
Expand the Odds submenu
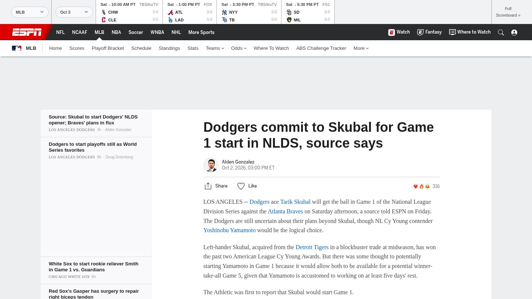[239, 48]
